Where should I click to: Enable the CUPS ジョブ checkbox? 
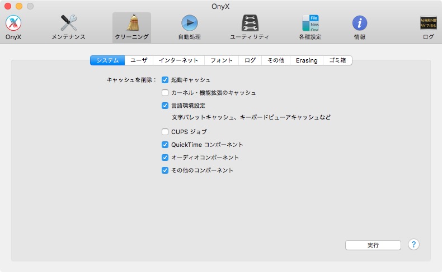(x=165, y=132)
